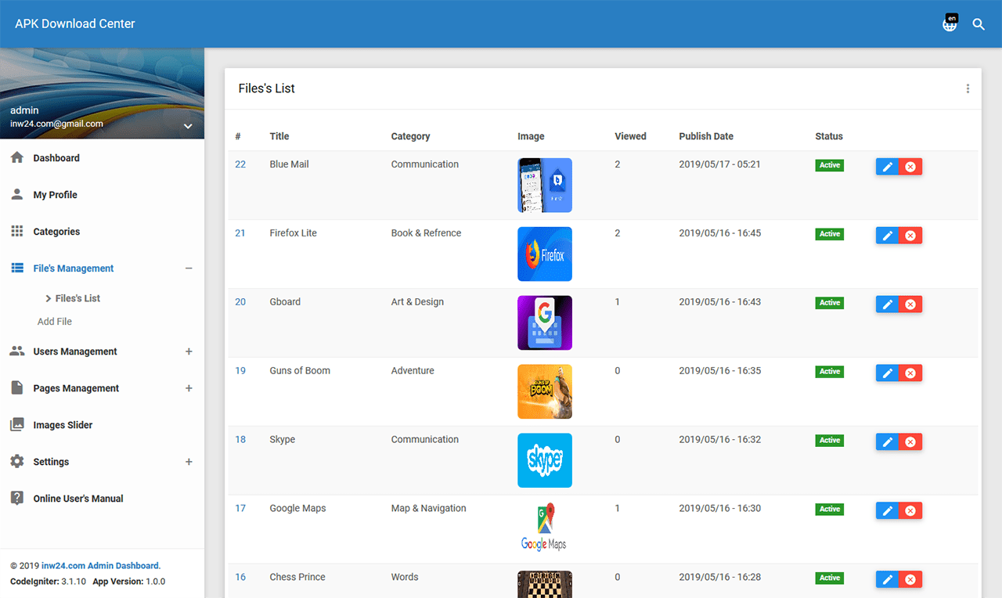Viewport: 1002px width, 598px height.
Task: Expand the admin account dropdown chevron
Action: click(x=188, y=126)
